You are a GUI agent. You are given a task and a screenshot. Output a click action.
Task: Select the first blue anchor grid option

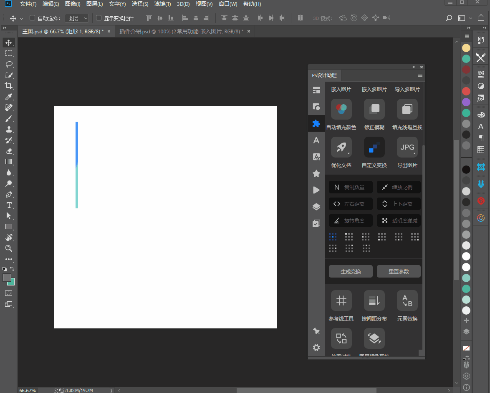click(333, 237)
